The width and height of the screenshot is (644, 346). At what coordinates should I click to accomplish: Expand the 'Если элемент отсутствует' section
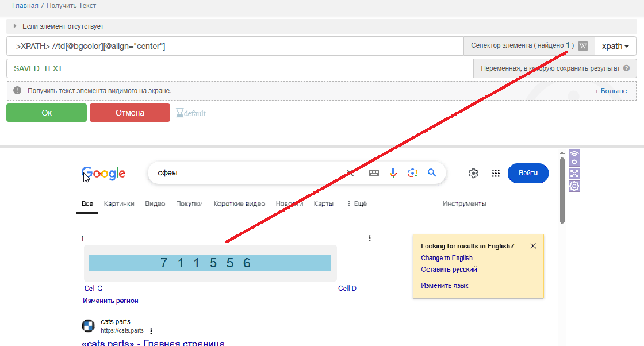(x=16, y=26)
